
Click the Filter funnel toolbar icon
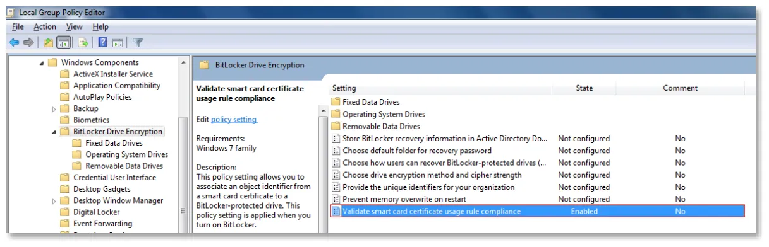[x=138, y=42]
